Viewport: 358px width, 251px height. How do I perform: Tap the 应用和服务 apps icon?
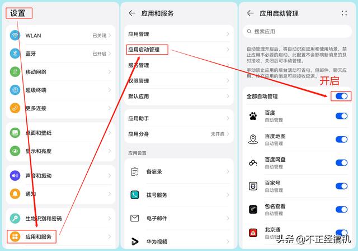tap(15, 237)
